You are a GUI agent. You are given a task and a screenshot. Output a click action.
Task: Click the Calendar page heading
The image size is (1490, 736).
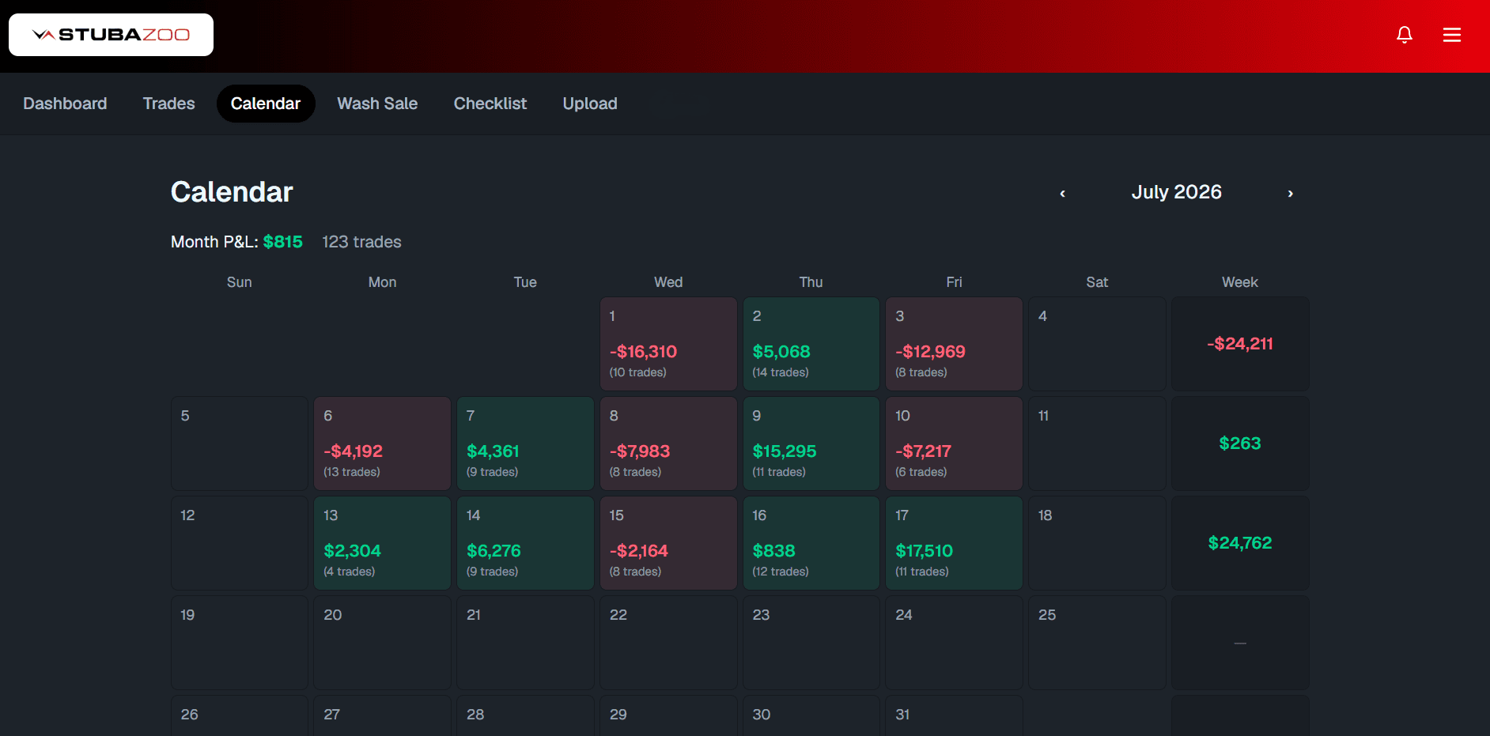pyautogui.click(x=232, y=192)
